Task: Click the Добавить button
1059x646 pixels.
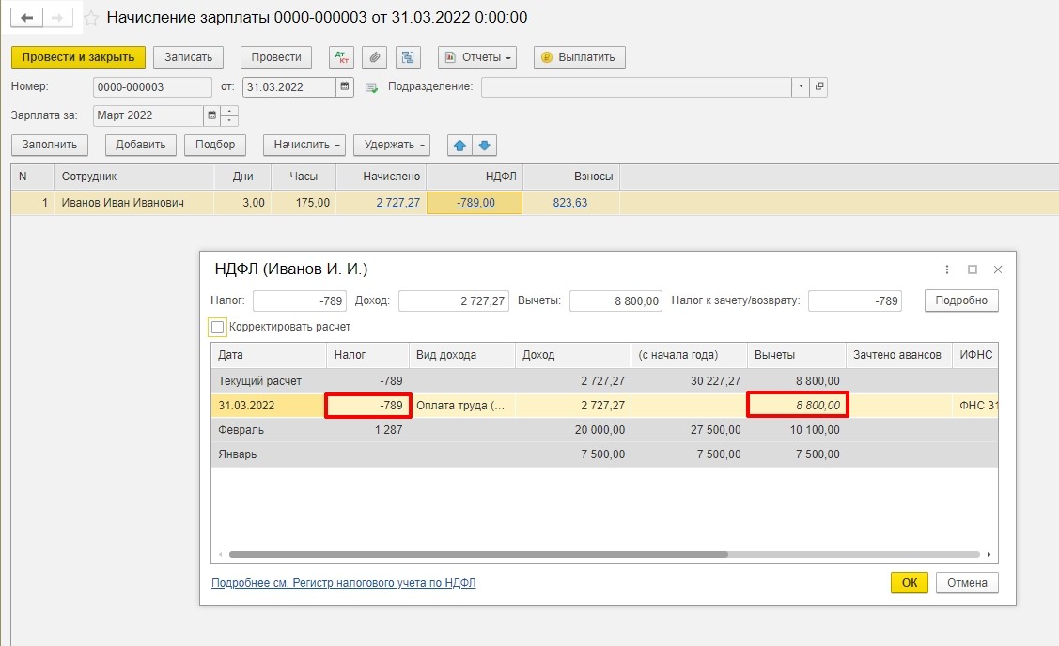Action: pyautogui.click(x=141, y=146)
